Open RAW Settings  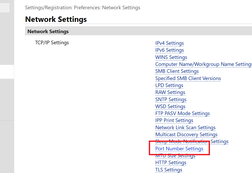point(170,92)
